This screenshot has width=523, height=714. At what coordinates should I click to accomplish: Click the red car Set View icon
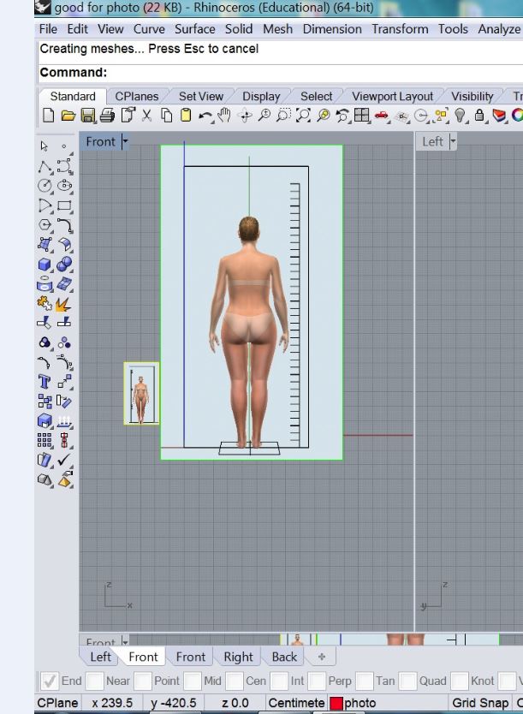pyautogui.click(x=382, y=116)
